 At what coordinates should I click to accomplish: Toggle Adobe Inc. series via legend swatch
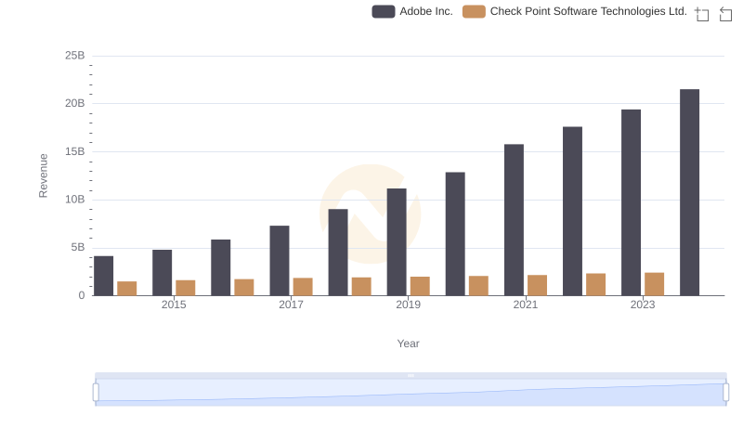point(383,12)
